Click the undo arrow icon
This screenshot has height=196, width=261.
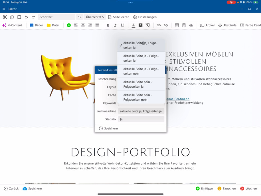[x=26, y=17]
